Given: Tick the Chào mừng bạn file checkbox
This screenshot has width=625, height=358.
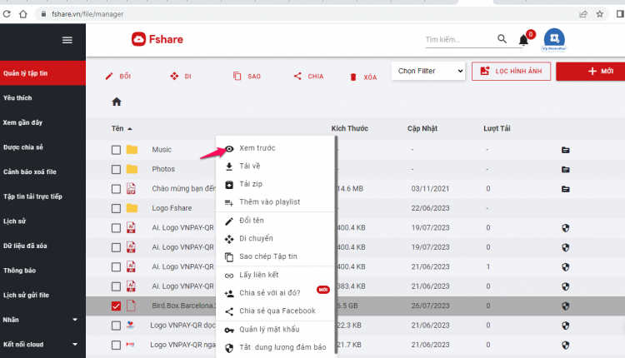Looking at the screenshot, I should [116, 189].
